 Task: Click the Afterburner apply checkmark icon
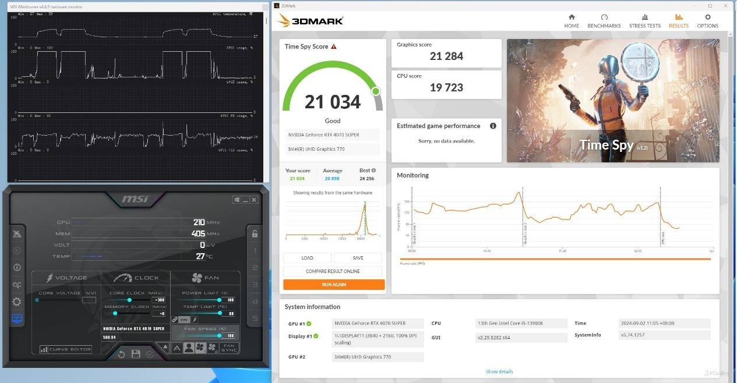(x=150, y=354)
